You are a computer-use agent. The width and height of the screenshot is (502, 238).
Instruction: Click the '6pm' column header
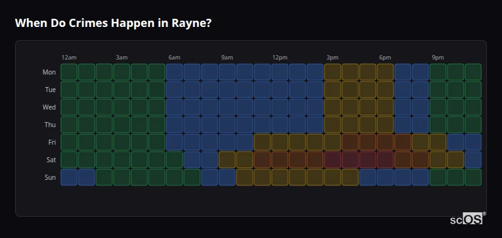385,58
